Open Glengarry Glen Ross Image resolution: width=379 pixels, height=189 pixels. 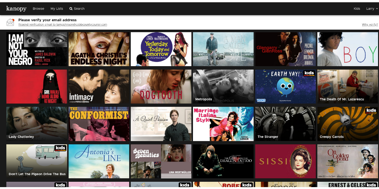pyautogui.click(x=286, y=49)
